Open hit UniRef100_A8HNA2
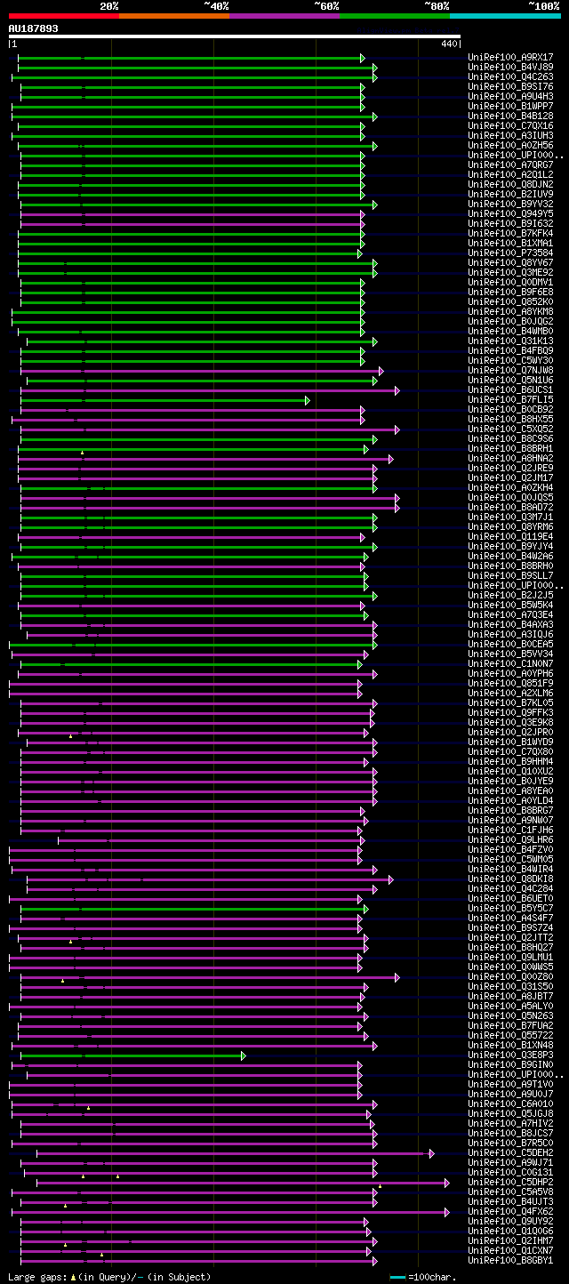Image resolution: width=569 pixels, height=1284 pixels. click(510, 459)
